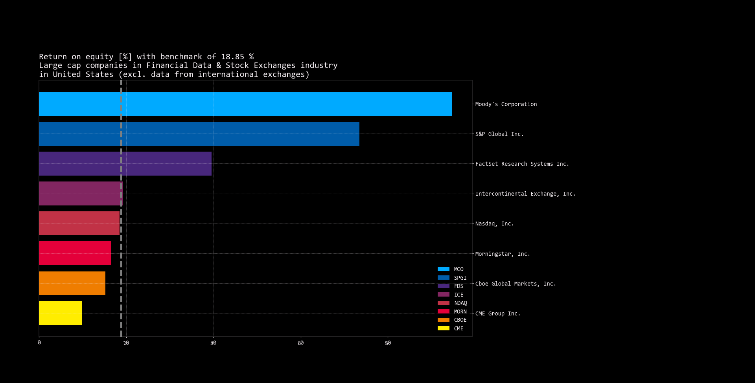Screen dimensions: 755x383
Task: Click the dashed gray benchmark line
Action: (x=121, y=208)
